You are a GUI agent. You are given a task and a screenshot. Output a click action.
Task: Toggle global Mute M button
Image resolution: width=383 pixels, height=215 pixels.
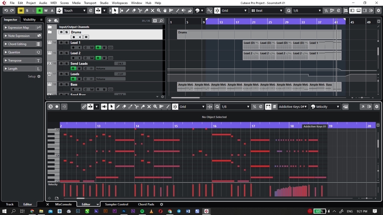point(21,10)
